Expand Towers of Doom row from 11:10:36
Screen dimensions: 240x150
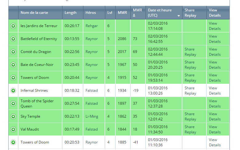[x=13, y=142]
